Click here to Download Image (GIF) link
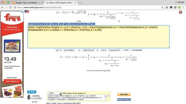186x104 pixels. (x=99, y=70)
